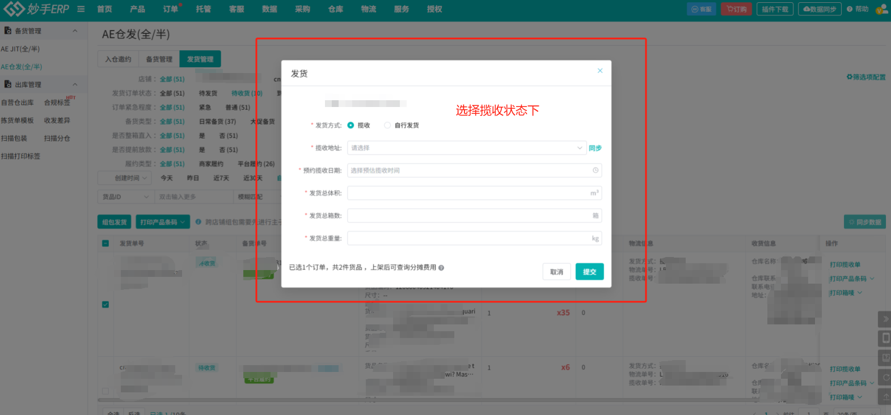Filter by 待收货 (10) status

(x=247, y=93)
